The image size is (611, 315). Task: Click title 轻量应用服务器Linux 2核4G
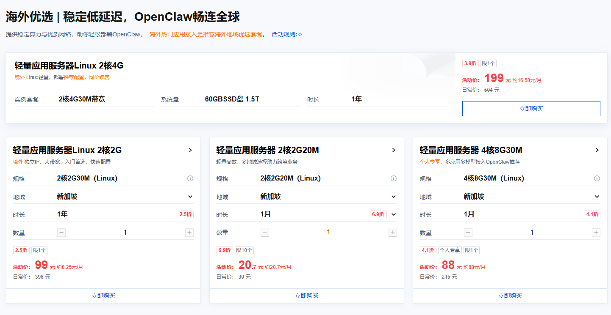(69, 66)
